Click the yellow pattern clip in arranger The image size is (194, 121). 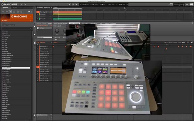pyautogui.click(x=67, y=14)
